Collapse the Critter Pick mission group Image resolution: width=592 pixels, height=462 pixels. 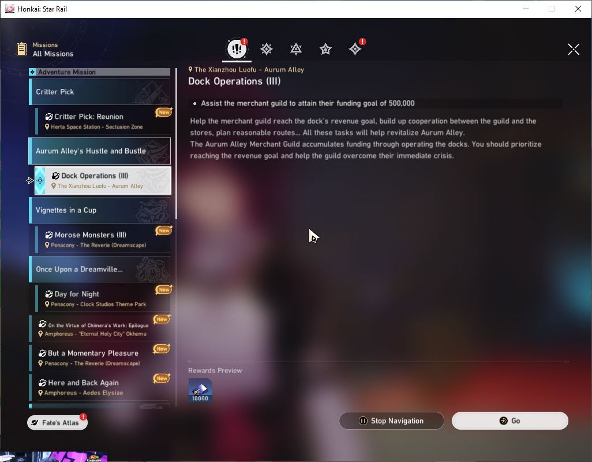[100, 92]
